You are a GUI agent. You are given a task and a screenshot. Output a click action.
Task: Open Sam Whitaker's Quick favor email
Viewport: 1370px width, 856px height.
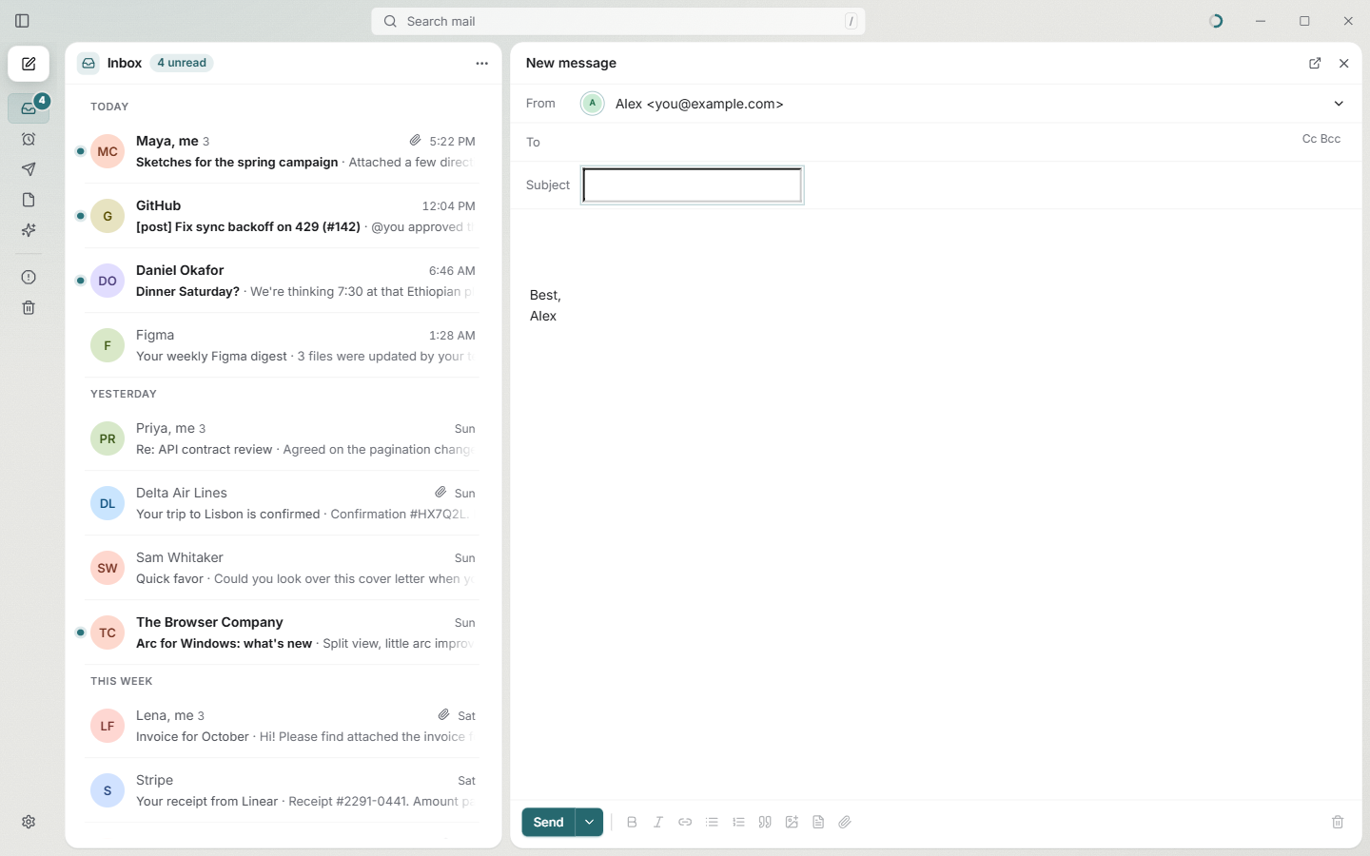pyautogui.click(x=282, y=568)
